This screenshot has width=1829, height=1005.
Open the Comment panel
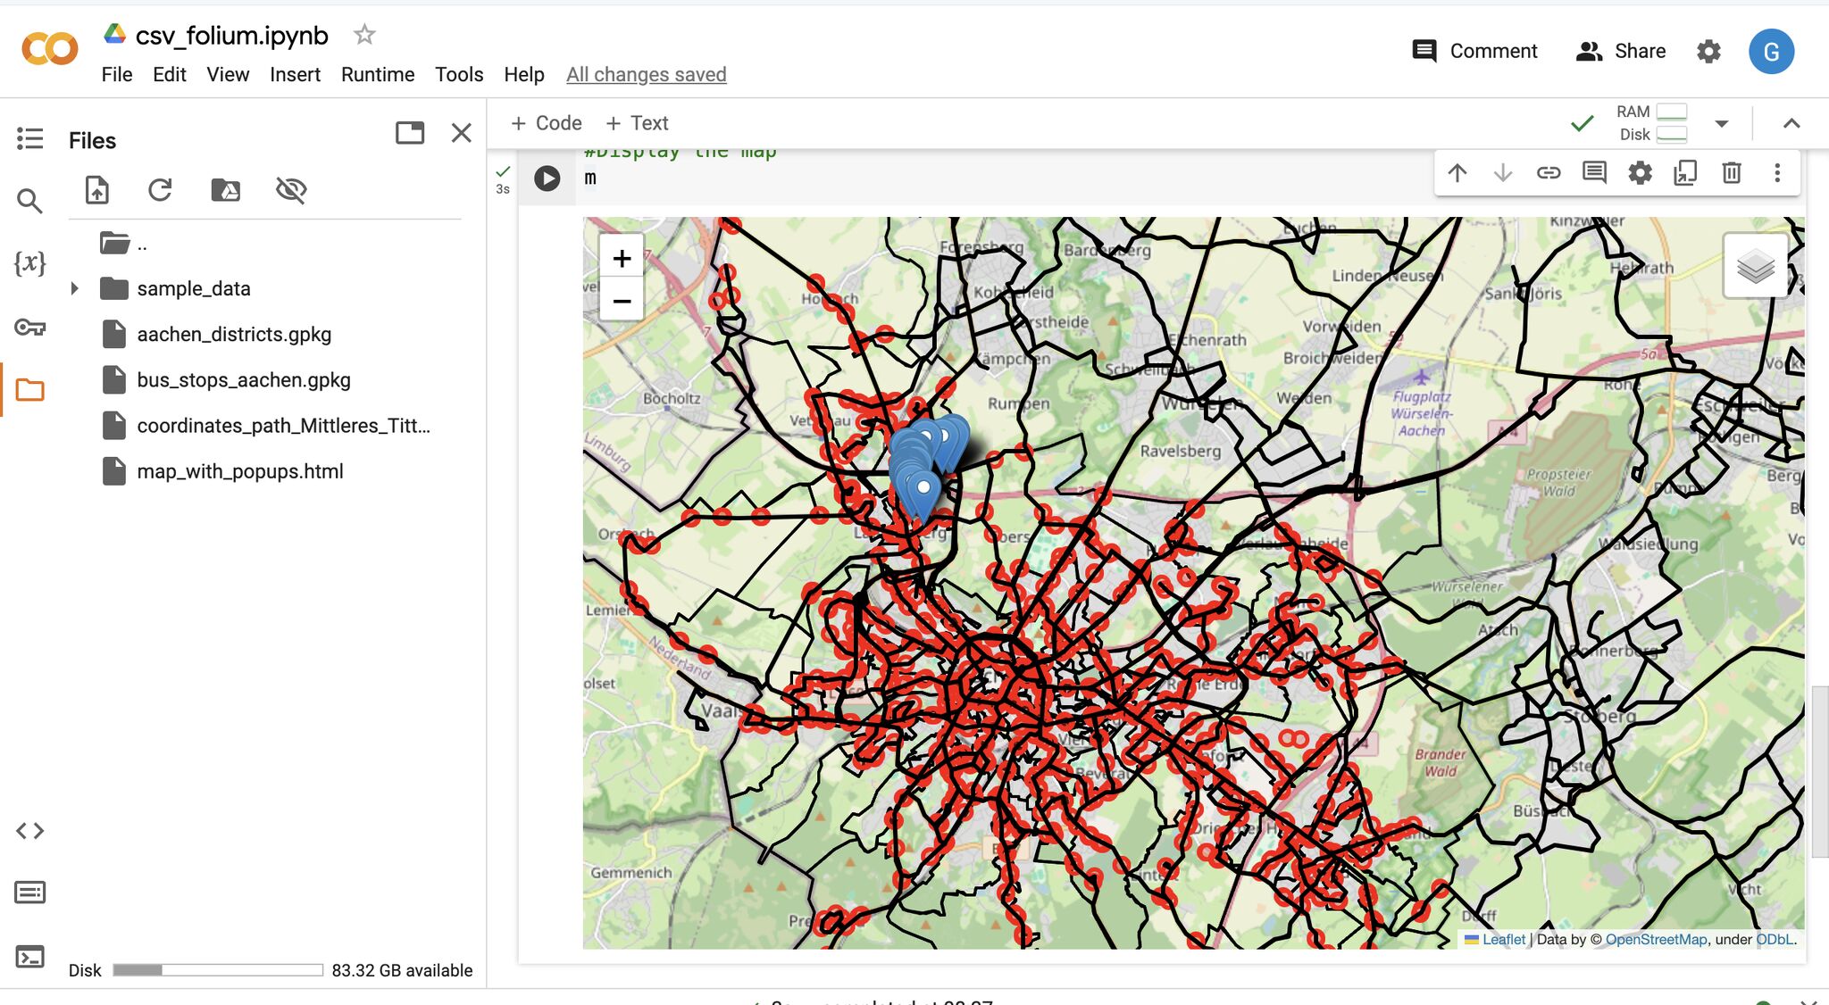pyautogui.click(x=1475, y=51)
